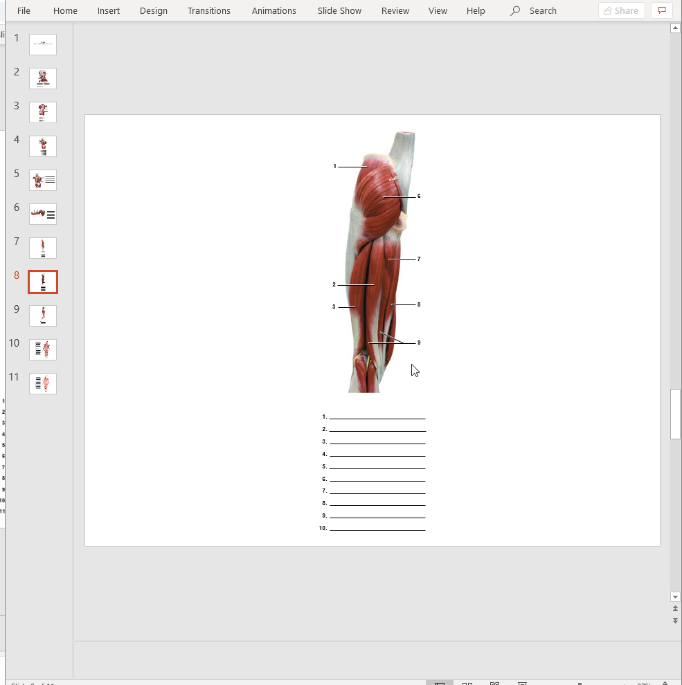Click the Search magnifier icon

pyautogui.click(x=515, y=10)
